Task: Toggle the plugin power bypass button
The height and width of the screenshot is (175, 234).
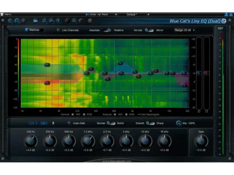Action: pos(10,21)
